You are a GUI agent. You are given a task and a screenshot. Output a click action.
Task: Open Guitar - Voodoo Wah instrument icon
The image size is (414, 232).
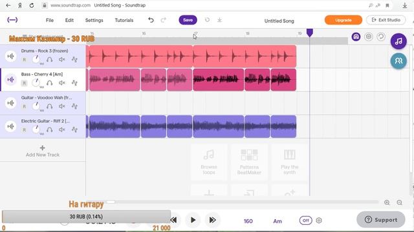10,103
